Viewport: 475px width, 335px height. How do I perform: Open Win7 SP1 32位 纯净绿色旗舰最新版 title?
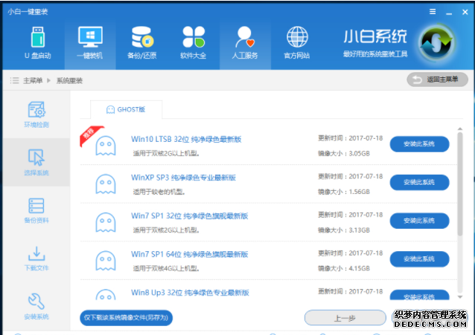(189, 216)
